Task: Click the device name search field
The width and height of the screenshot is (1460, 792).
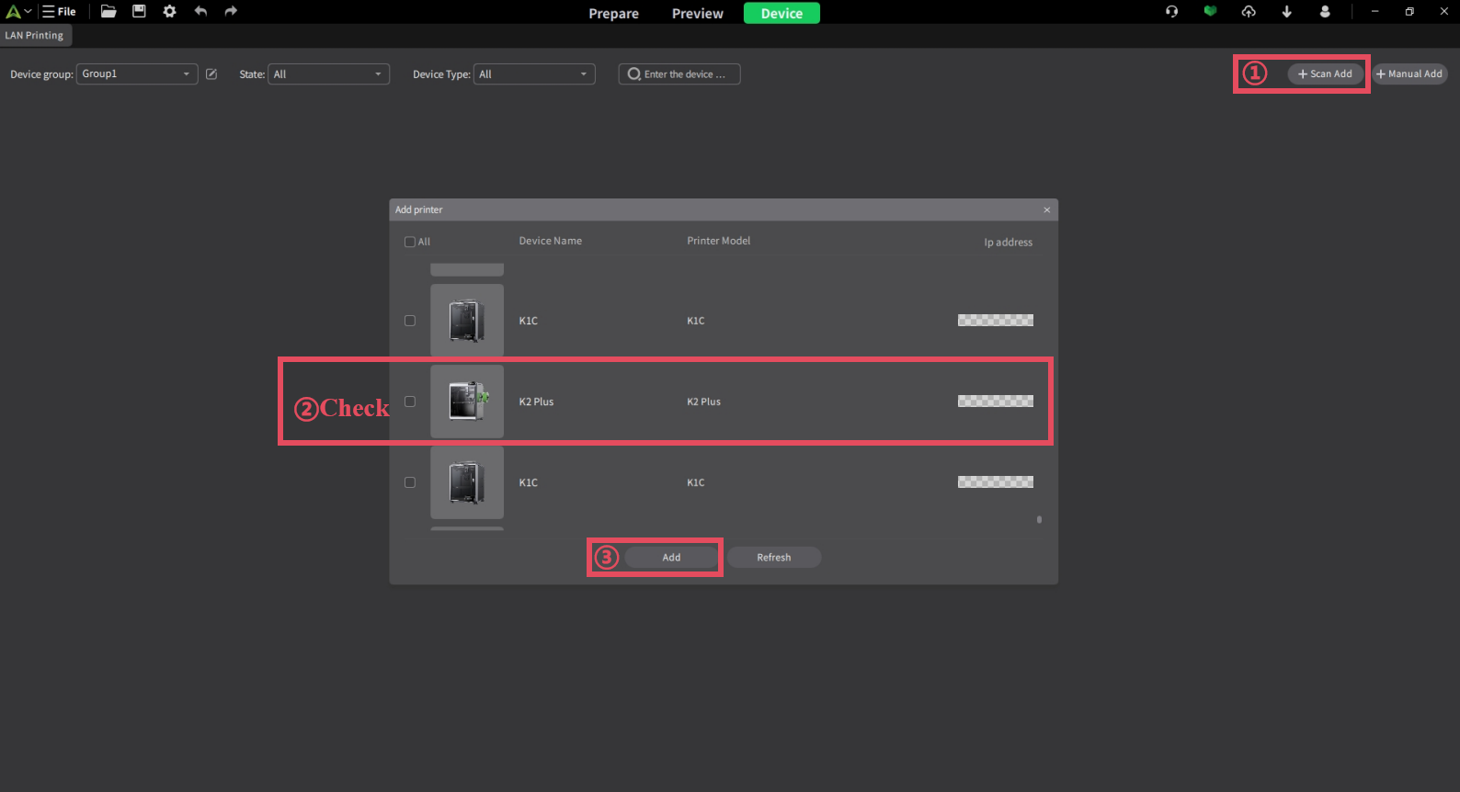Action: coord(680,74)
